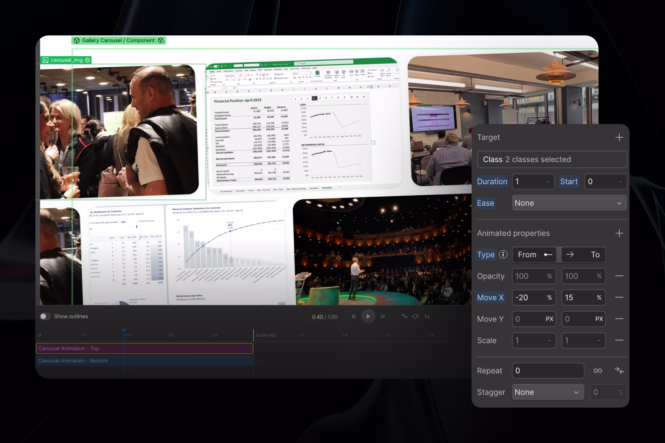
Task: Add a new target with plus icon
Action: point(619,137)
